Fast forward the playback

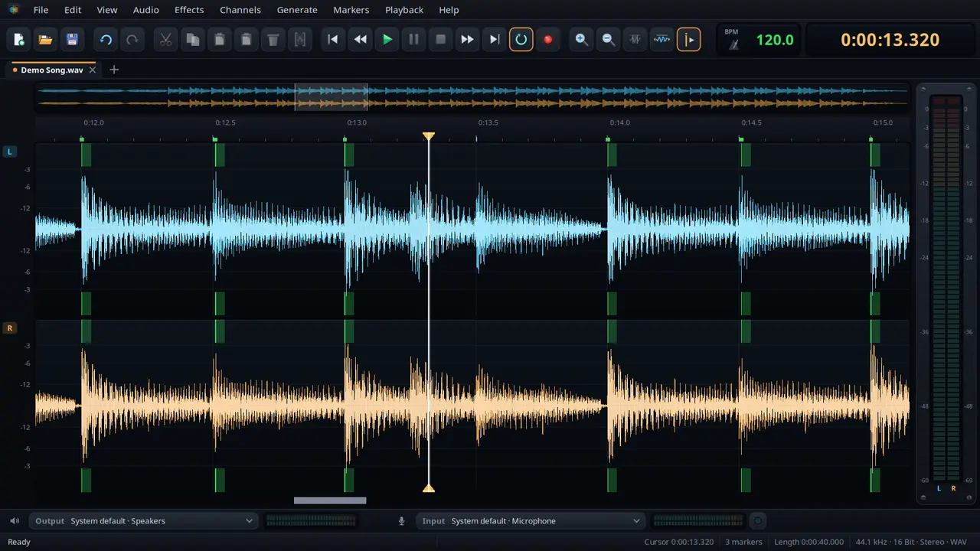pos(467,40)
